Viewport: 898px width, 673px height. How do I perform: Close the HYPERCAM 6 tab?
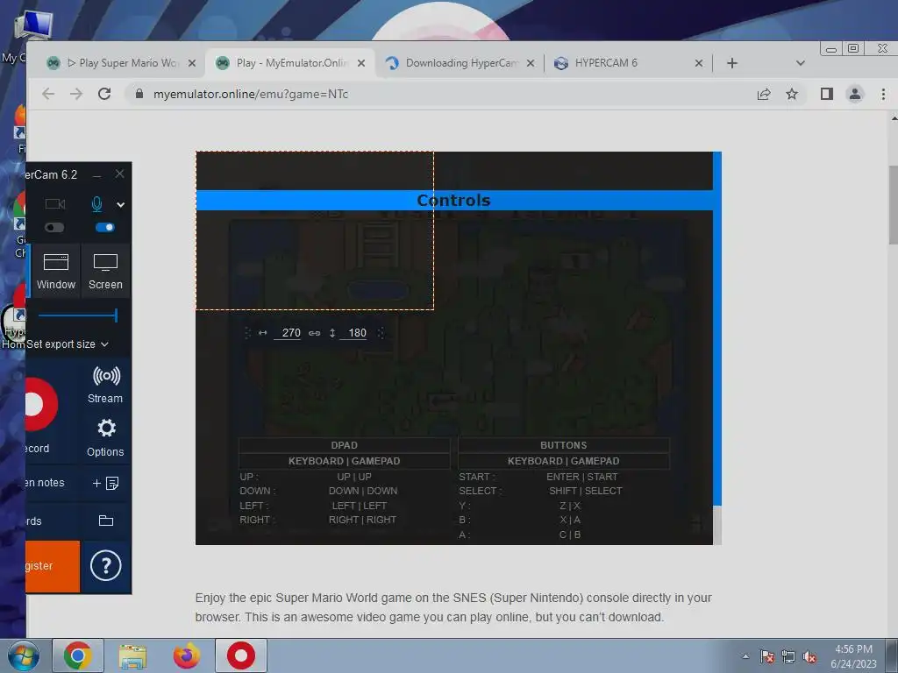pyautogui.click(x=699, y=63)
